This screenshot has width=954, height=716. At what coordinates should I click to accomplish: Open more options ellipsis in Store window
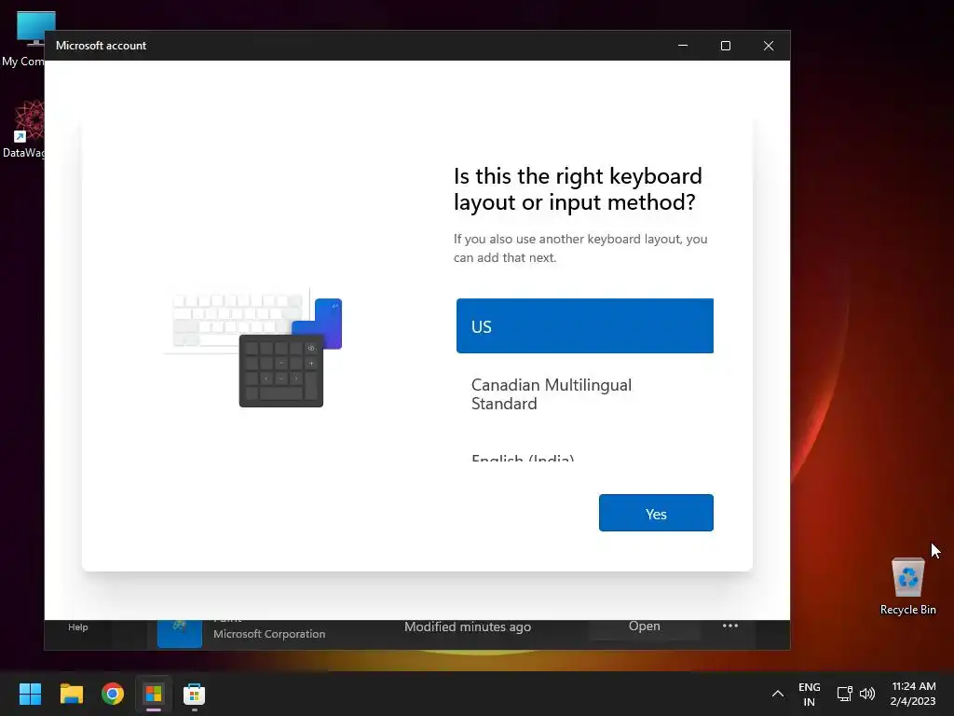tap(730, 626)
